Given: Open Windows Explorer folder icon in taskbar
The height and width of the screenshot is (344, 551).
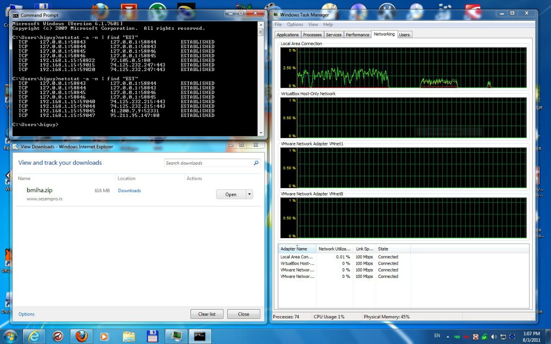Looking at the screenshot, I should (129, 336).
